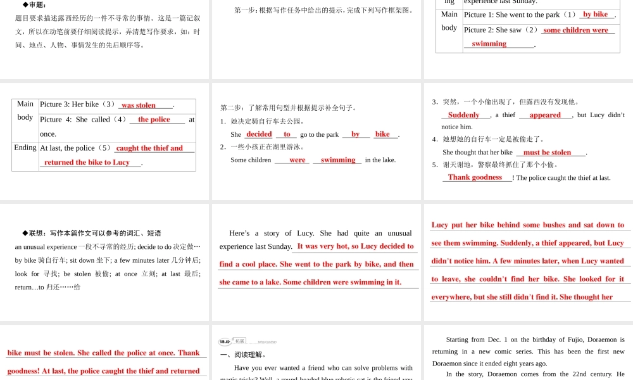
Task: Click 'The police caught the thief at last.'
Action: coord(563,178)
